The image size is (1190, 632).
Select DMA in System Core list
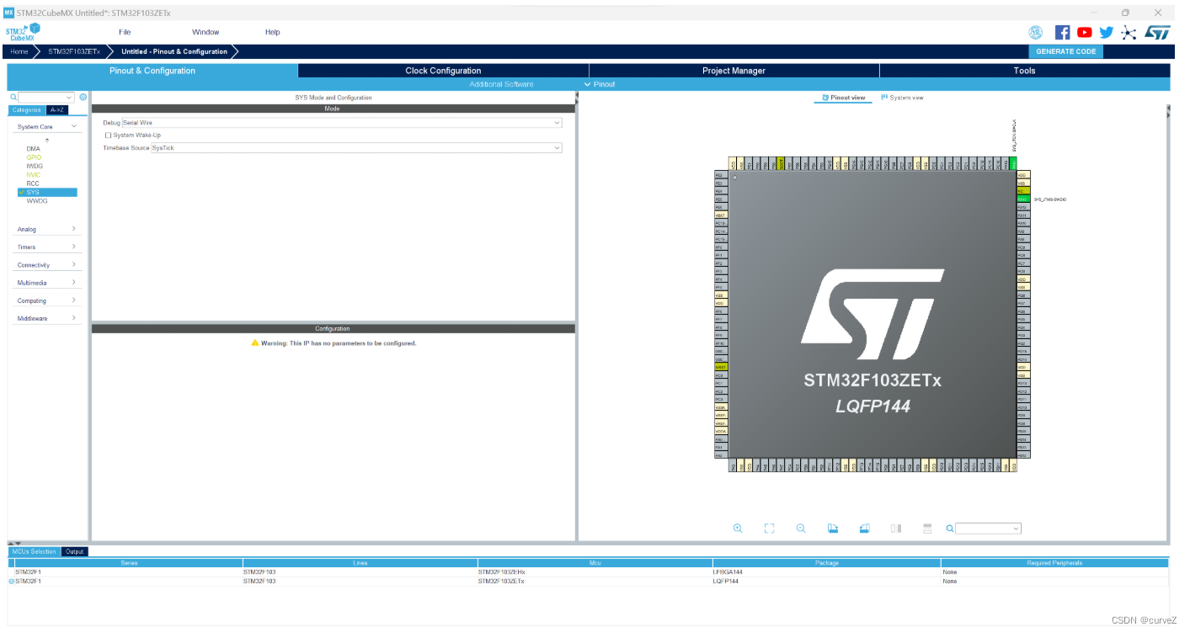(x=33, y=149)
